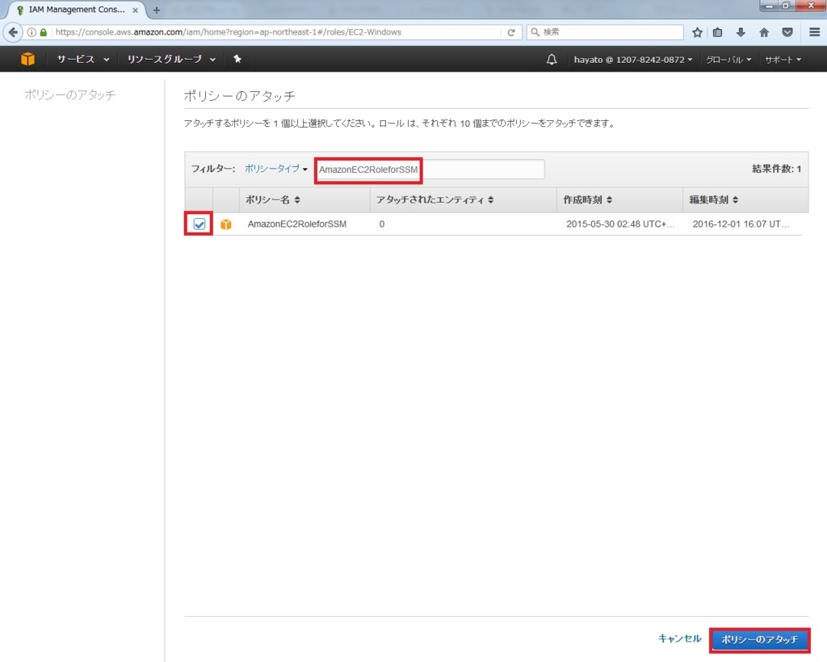Open AWS notifications bell
Screen dimensions: 827x662
551,59
